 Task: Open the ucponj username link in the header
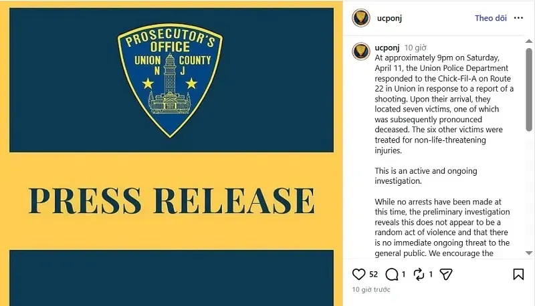389,18
